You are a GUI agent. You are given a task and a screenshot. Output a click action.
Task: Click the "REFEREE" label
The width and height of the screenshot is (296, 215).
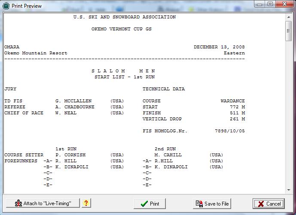coord(15,107)
